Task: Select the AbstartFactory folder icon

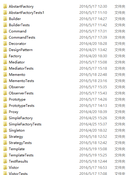Action: [5, 6]
